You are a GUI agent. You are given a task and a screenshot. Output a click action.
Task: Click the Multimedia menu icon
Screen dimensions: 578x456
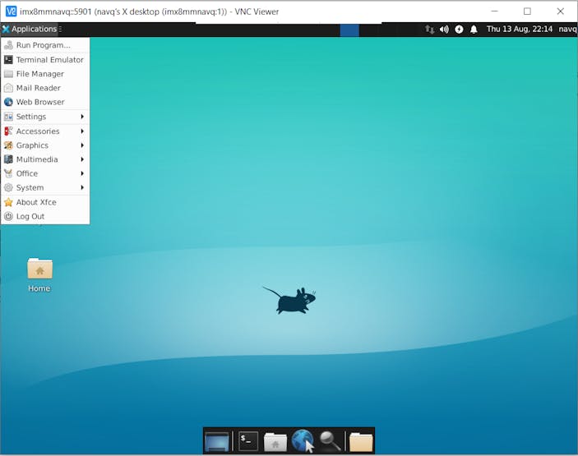pyautogui.click(x=8, y=159)
